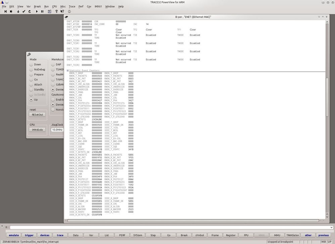The height and width of the screenshot is (244, 335).
Task: Click the context help pointer icon
Action: 62,11
